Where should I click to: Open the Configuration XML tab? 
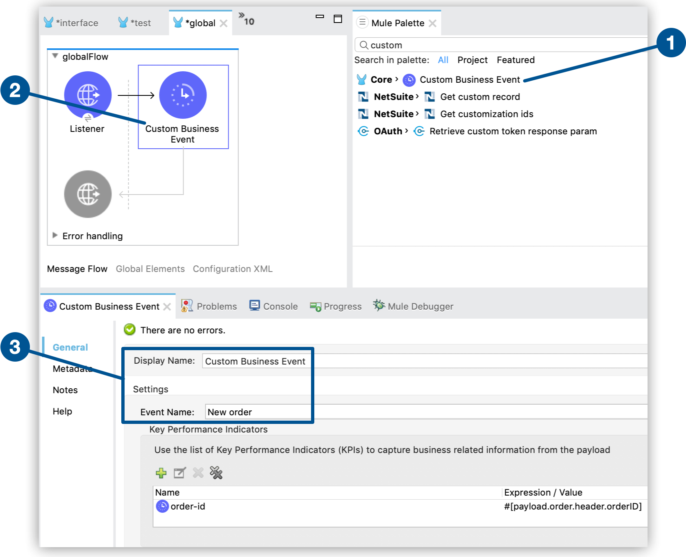point(232,269)
